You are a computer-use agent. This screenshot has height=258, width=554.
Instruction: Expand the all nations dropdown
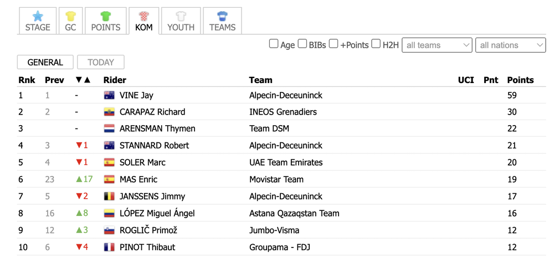point(510,45)
